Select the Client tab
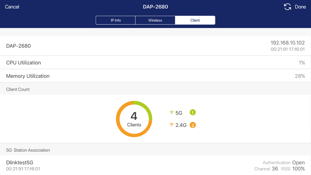Screen dimensions: 311x175 click(x=195, y=20)
